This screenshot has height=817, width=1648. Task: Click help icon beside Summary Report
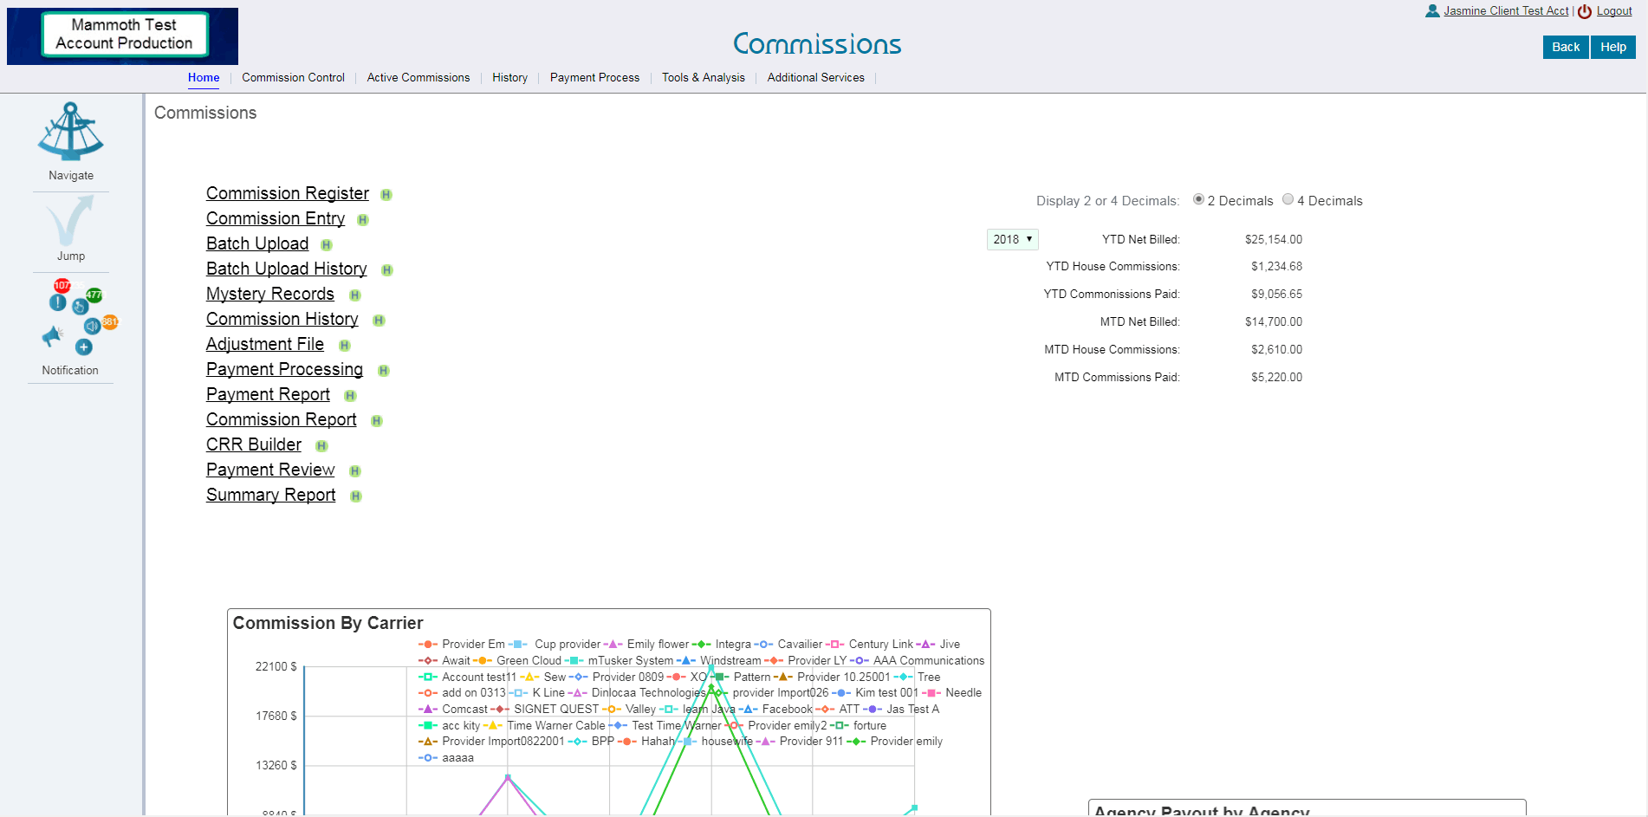[356, 496]
